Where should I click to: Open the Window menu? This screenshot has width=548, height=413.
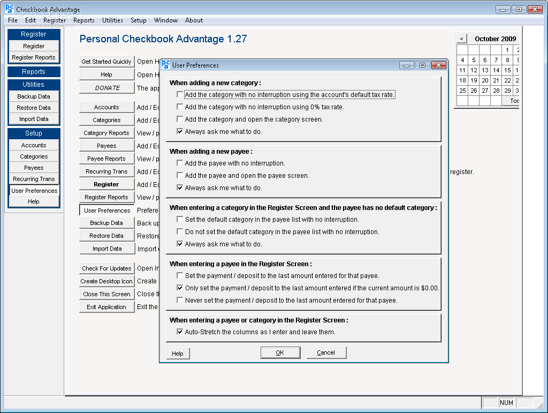click(166, 20)
